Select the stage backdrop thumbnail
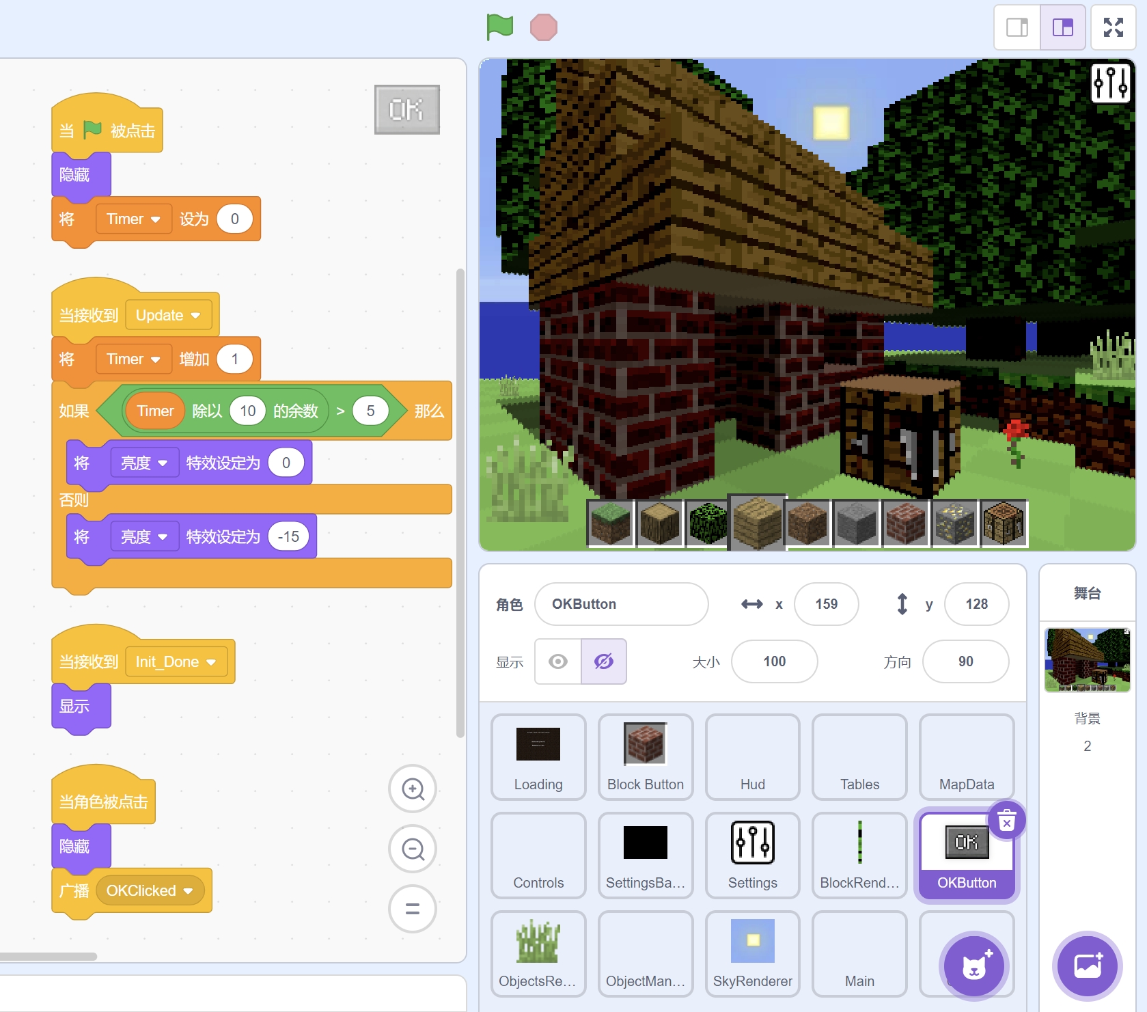 (x=1088, y=660)
